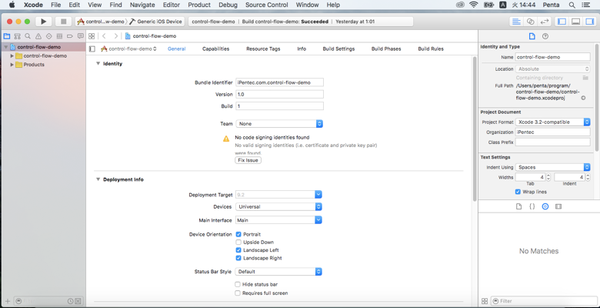This screenshot has width=600, height=308.
Task: Switch library to icon grid view
Action: (485, 301)
